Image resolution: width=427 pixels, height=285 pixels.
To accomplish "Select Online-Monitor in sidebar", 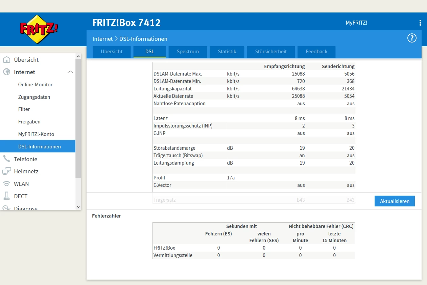I will [35, 85].
